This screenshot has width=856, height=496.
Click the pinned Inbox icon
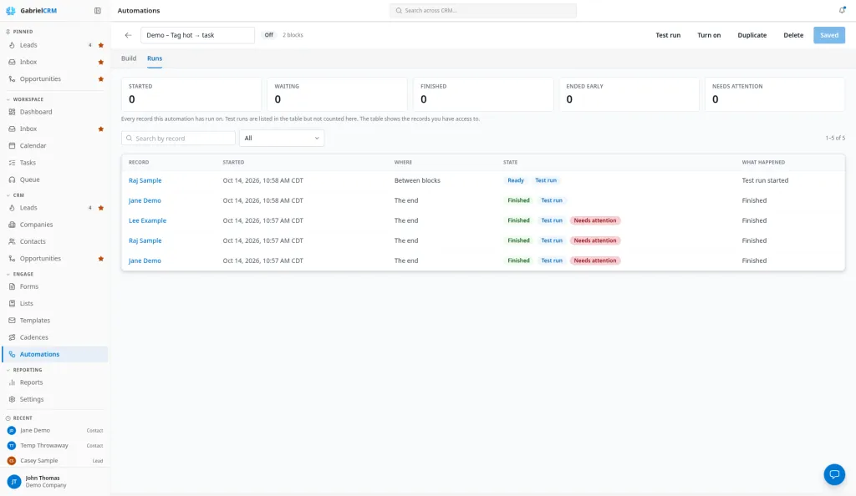coord(12,62)
